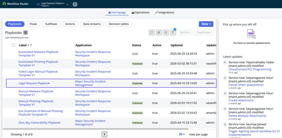282x138 pixels.
Task: Open the Legal Request Playbook link
Action: (x=34, y=83)
